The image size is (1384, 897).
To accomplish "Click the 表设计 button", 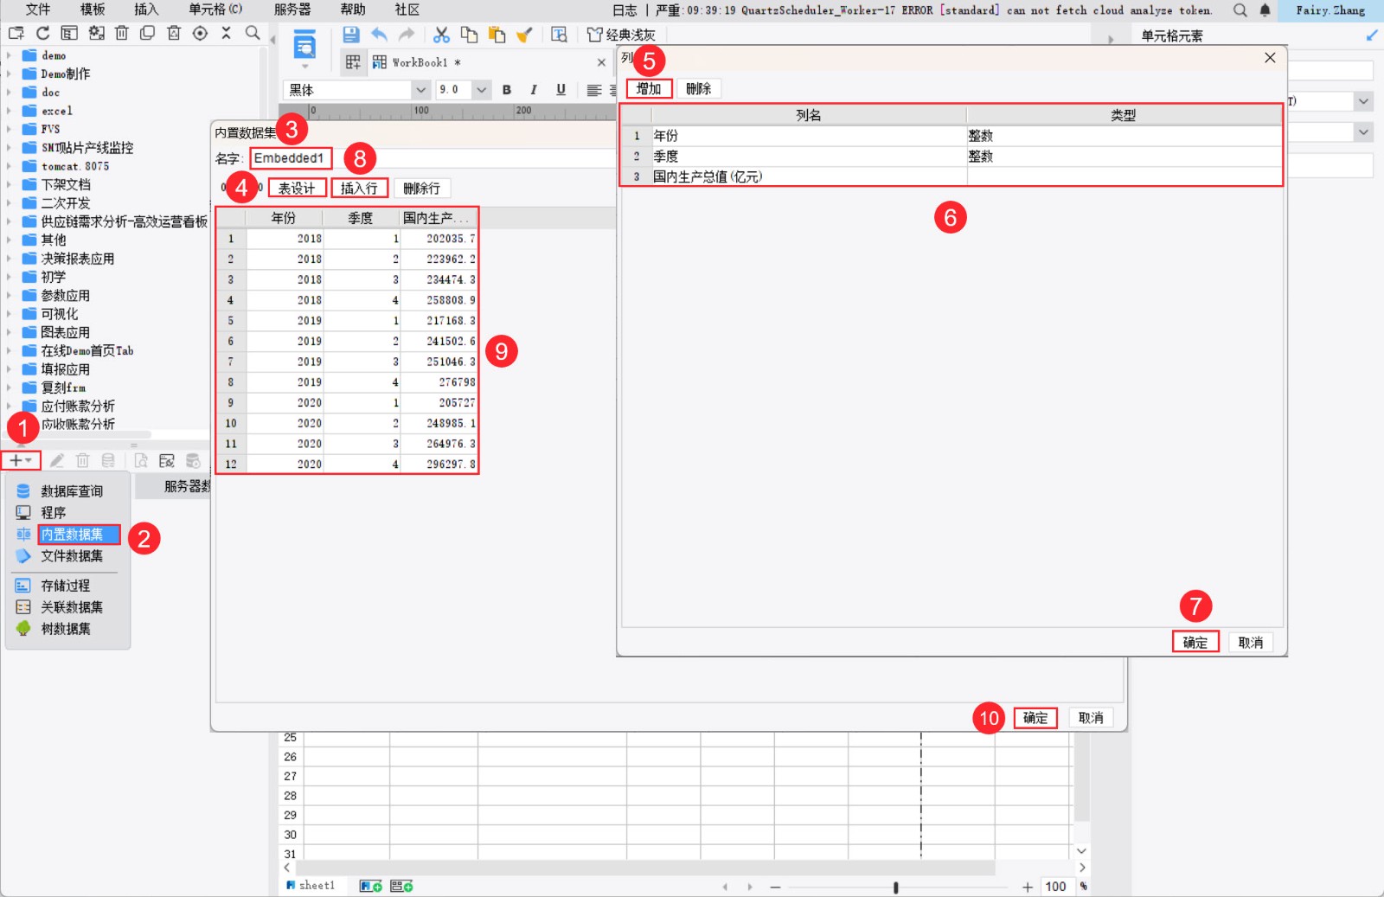I will [297, 189].
